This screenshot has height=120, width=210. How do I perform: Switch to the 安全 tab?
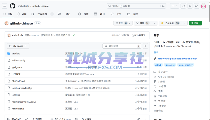(x=116, y=14)
